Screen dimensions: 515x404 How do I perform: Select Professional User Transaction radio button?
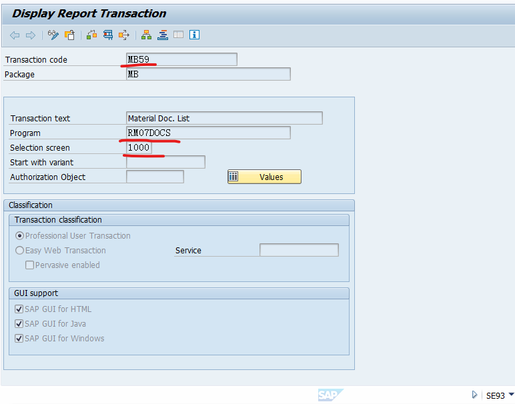pos(20,235)
